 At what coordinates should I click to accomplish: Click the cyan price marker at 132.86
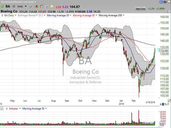[x=158, y=49]
